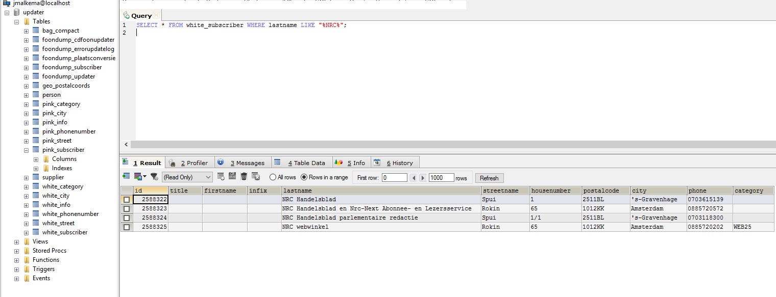Select the All rows option
The width and height of the screenshot is (776, 297).
(x=283, y=177)
